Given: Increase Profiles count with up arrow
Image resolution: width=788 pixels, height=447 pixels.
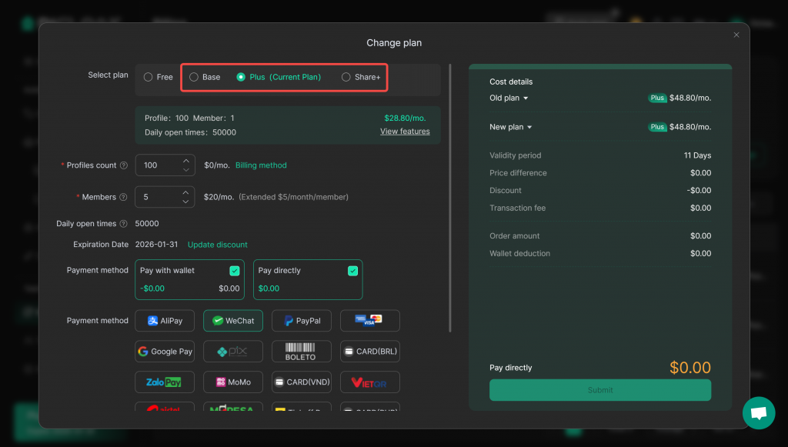Looking at the screenshot, I should click(185, 161).
